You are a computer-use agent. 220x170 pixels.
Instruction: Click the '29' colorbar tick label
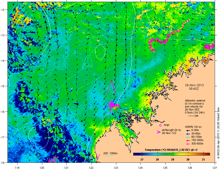tap(172, 159)
